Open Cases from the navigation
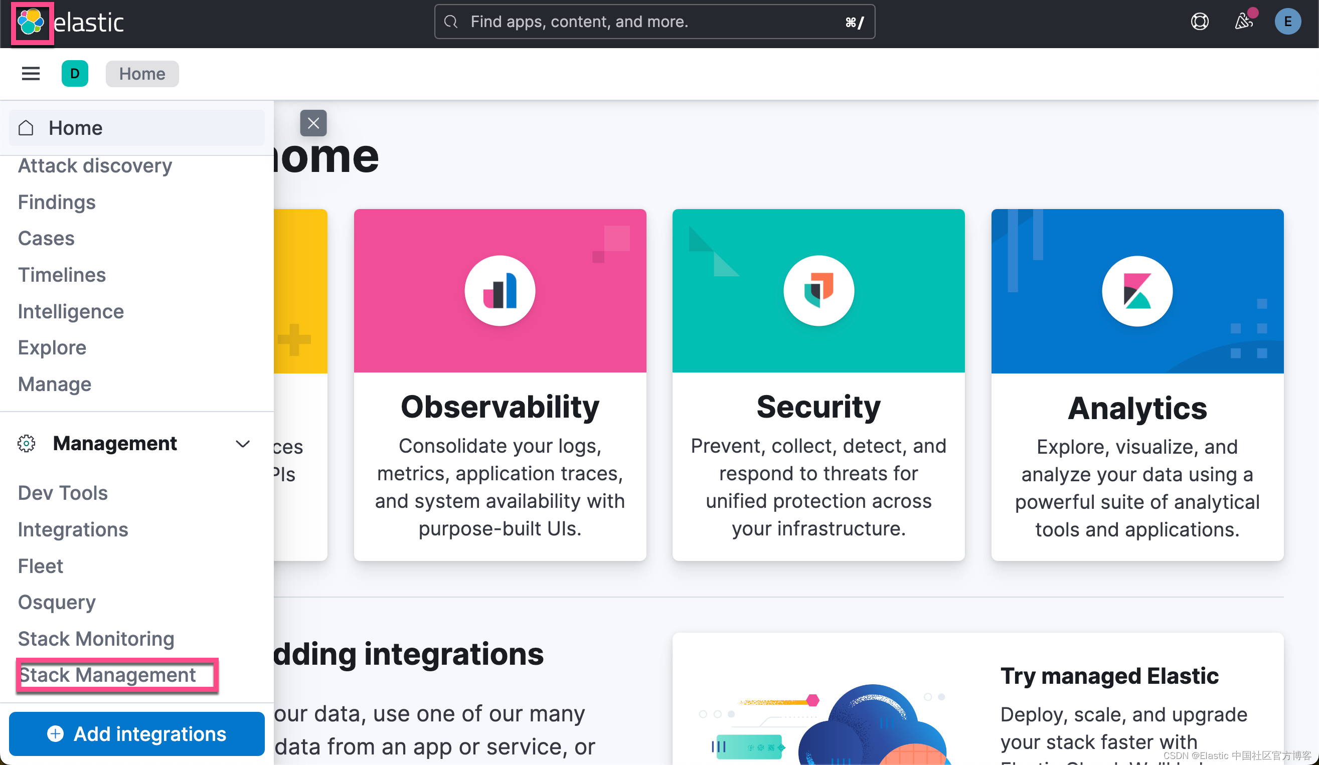This screenshot has width=1319, height=765. (46, 238)
